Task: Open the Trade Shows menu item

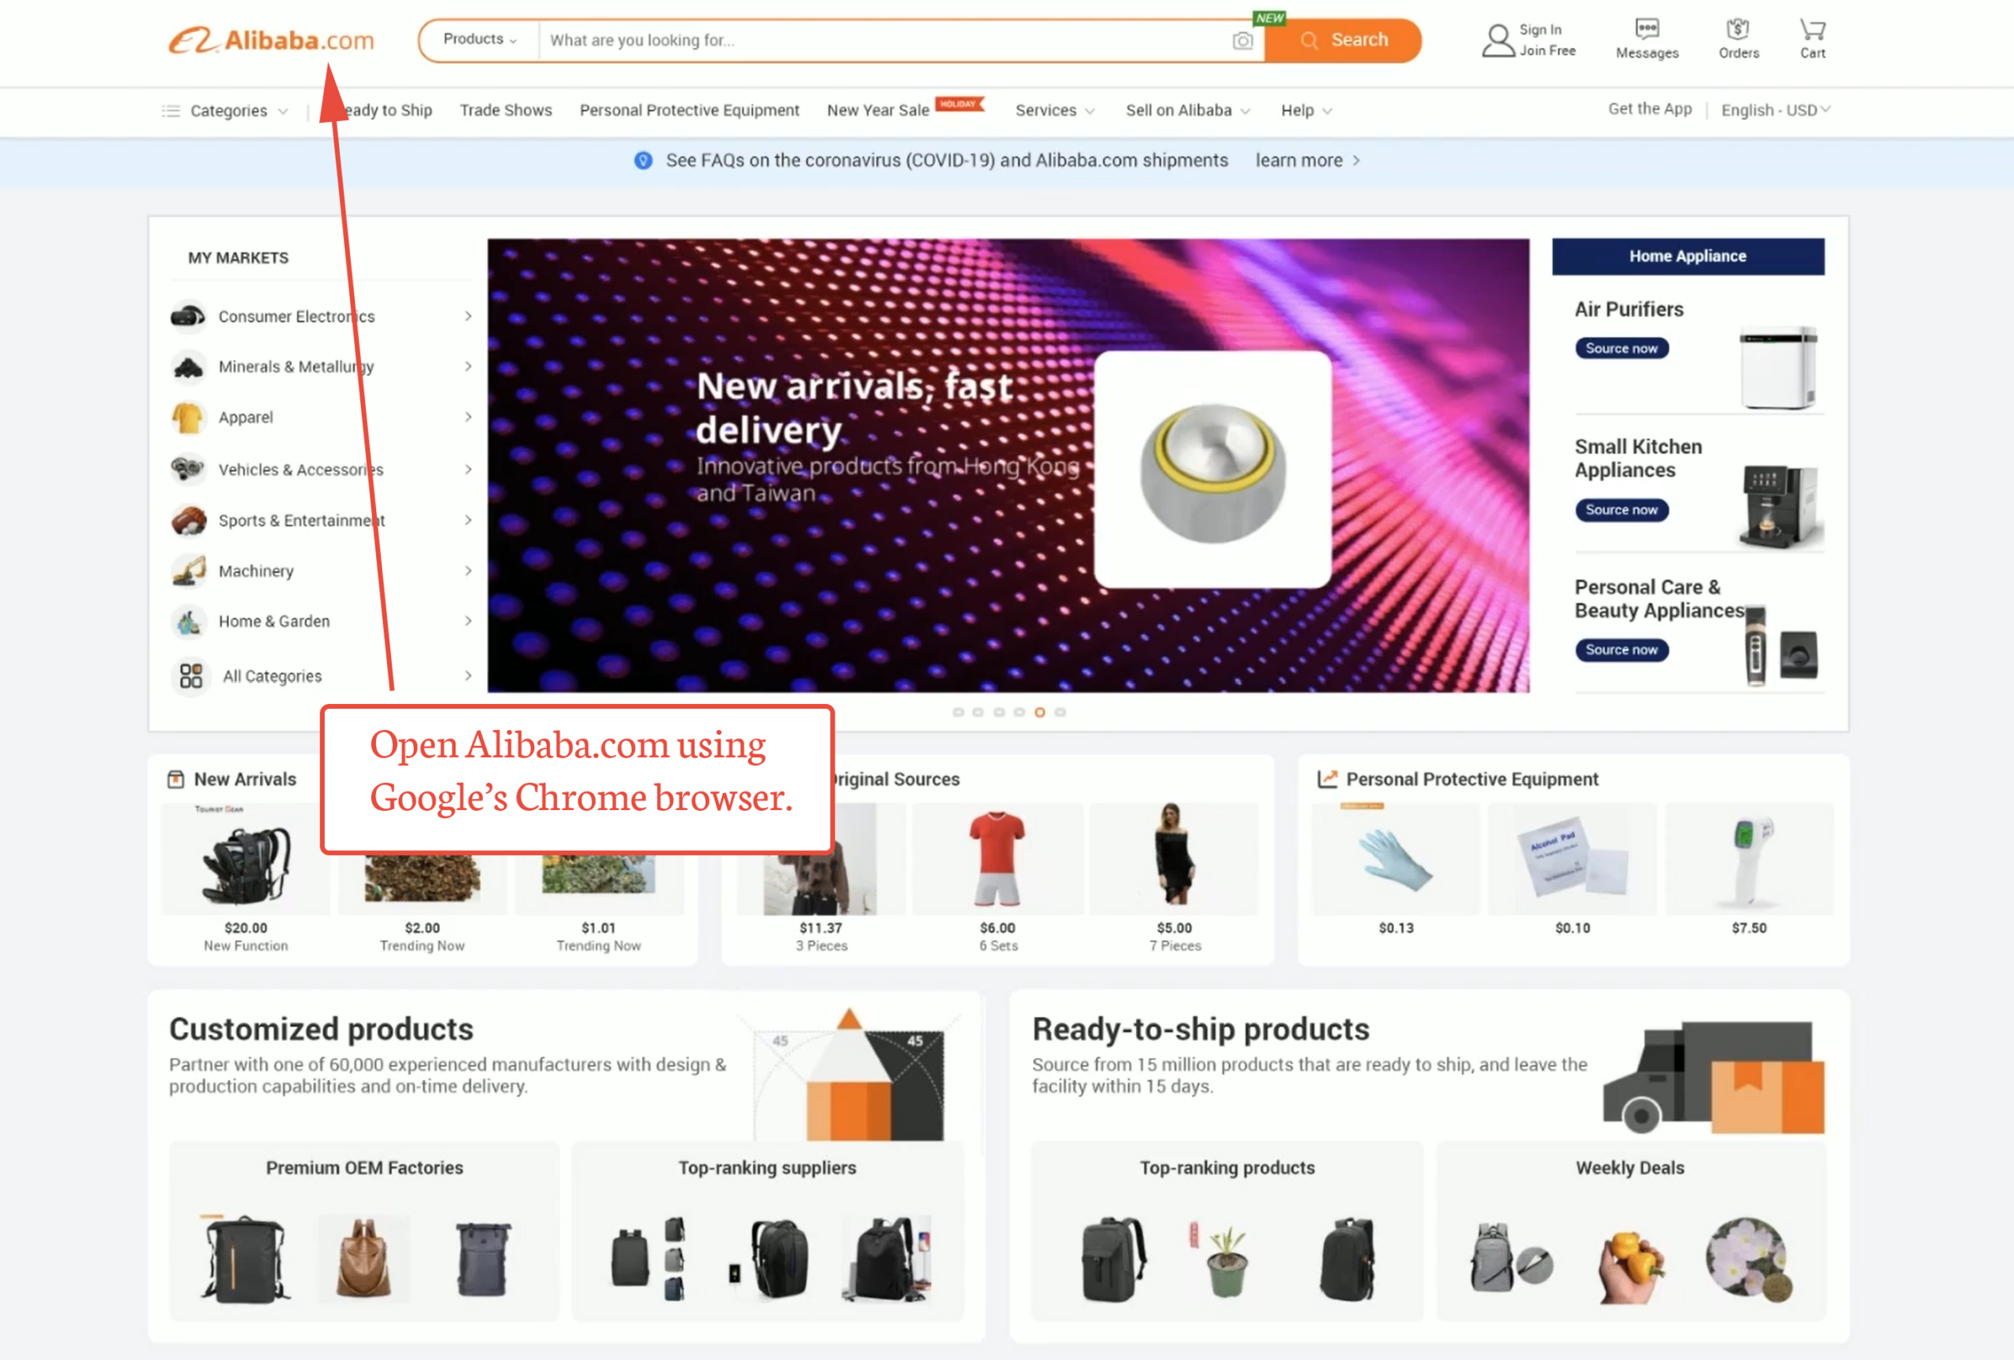Action: [x=506, y=110]
